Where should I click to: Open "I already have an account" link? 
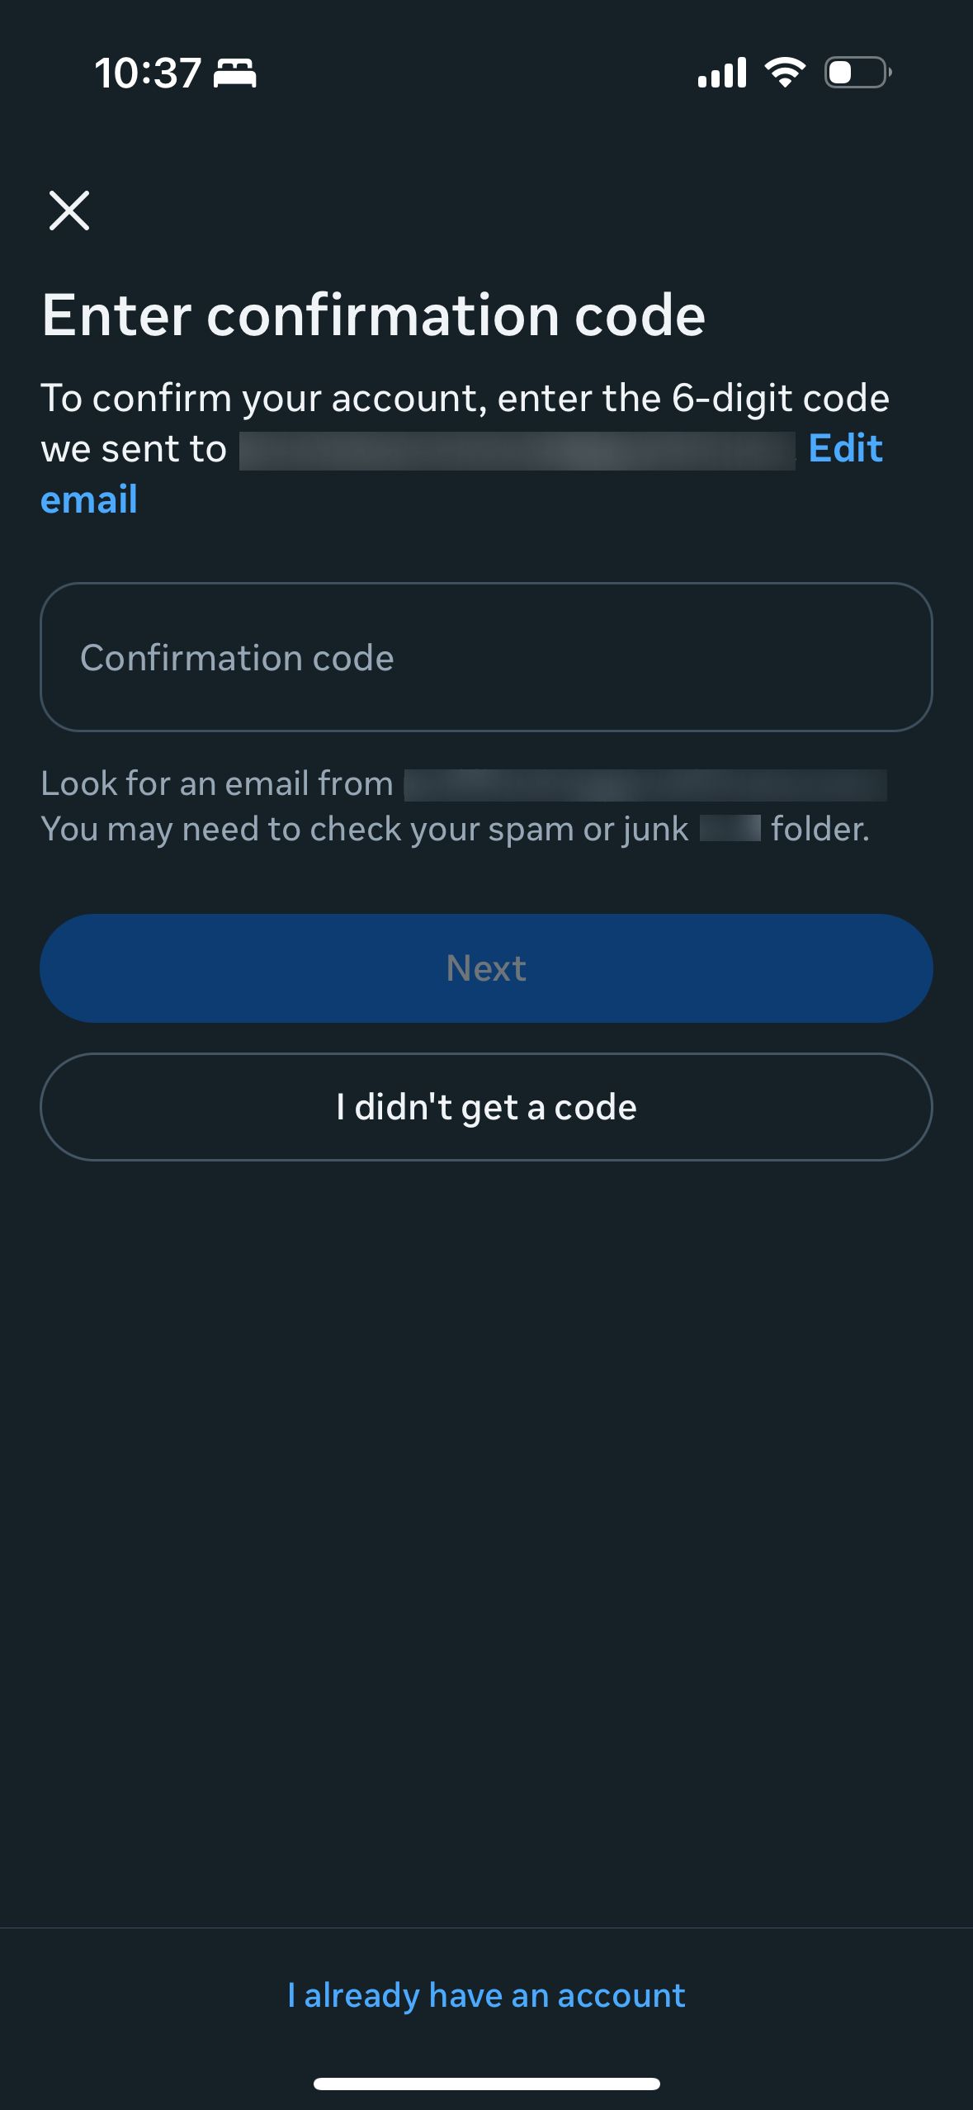tap(486, 1995)
